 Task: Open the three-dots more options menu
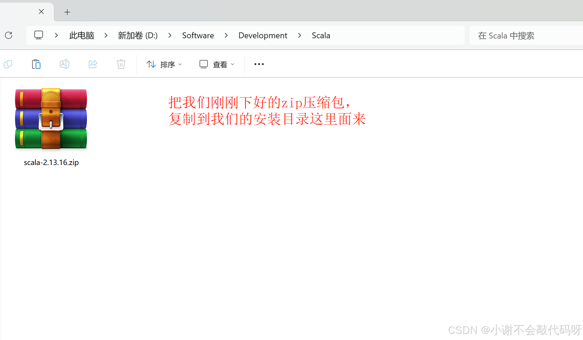(259, 64)
